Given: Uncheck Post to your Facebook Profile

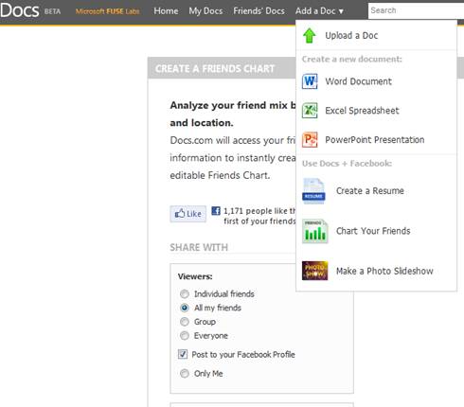Looking at the screenshot, I should [x=183, y=354].
